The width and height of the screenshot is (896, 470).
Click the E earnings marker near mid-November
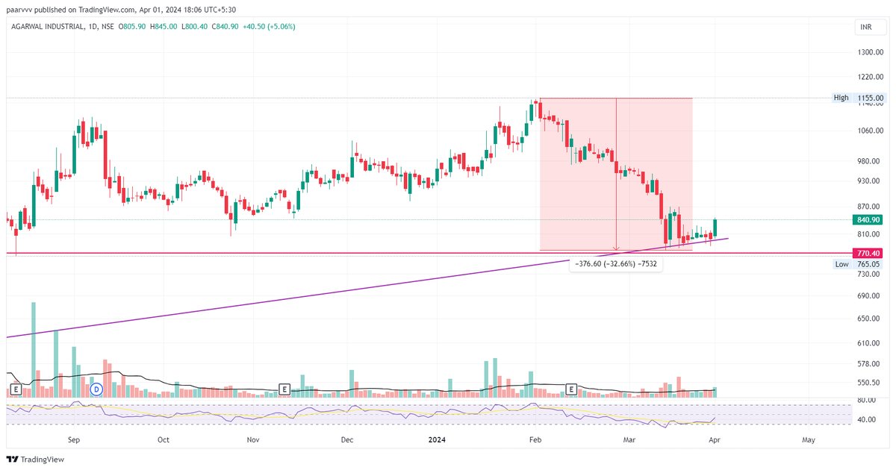pyautogui.click(x=284, y=389)
